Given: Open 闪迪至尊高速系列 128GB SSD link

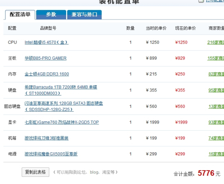Looking at the screenshot, I should point(63,106).
